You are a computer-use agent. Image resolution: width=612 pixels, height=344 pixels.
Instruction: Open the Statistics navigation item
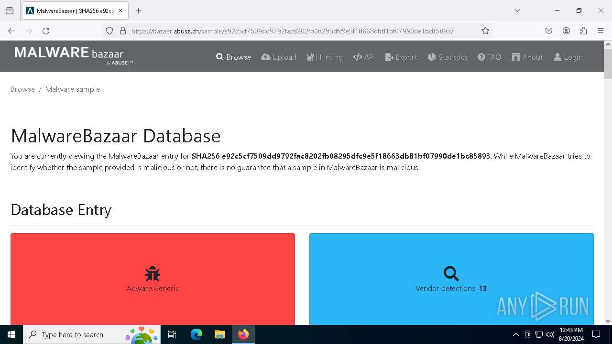point(448,57)
